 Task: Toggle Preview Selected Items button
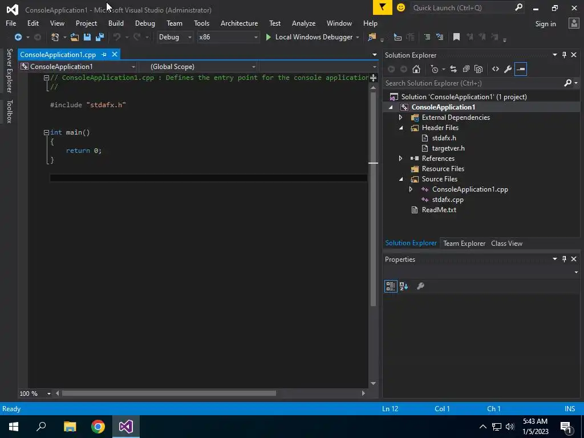click(521, 69)
